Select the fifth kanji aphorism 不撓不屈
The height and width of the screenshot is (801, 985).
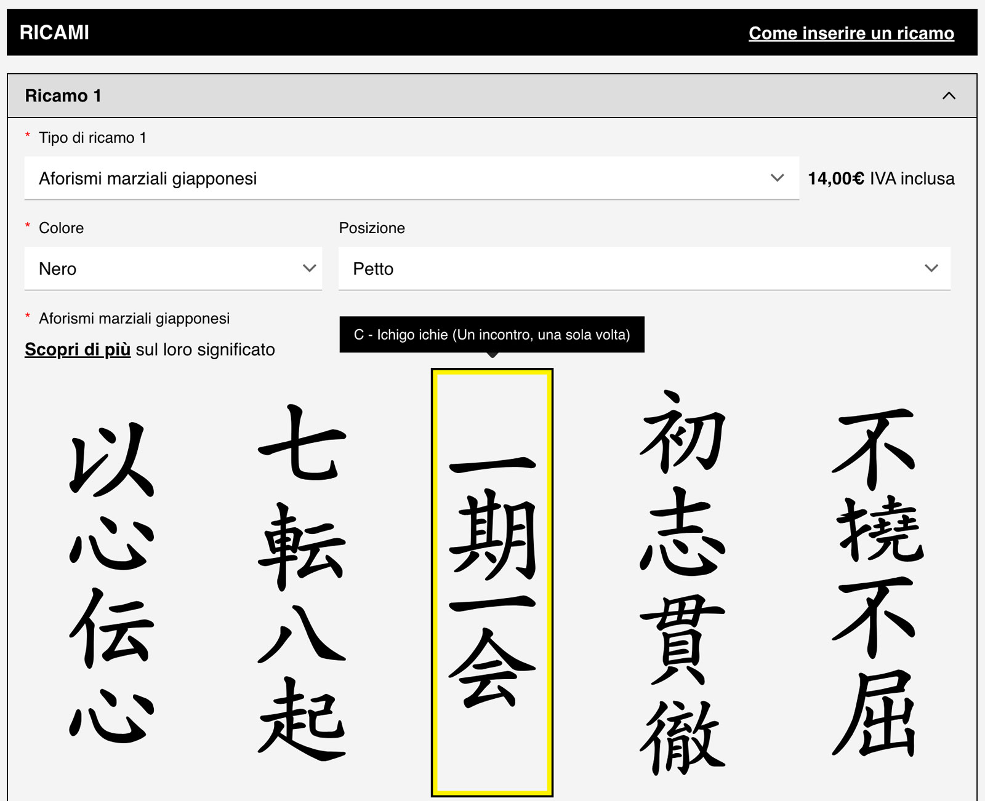click(x=876, y=581)
